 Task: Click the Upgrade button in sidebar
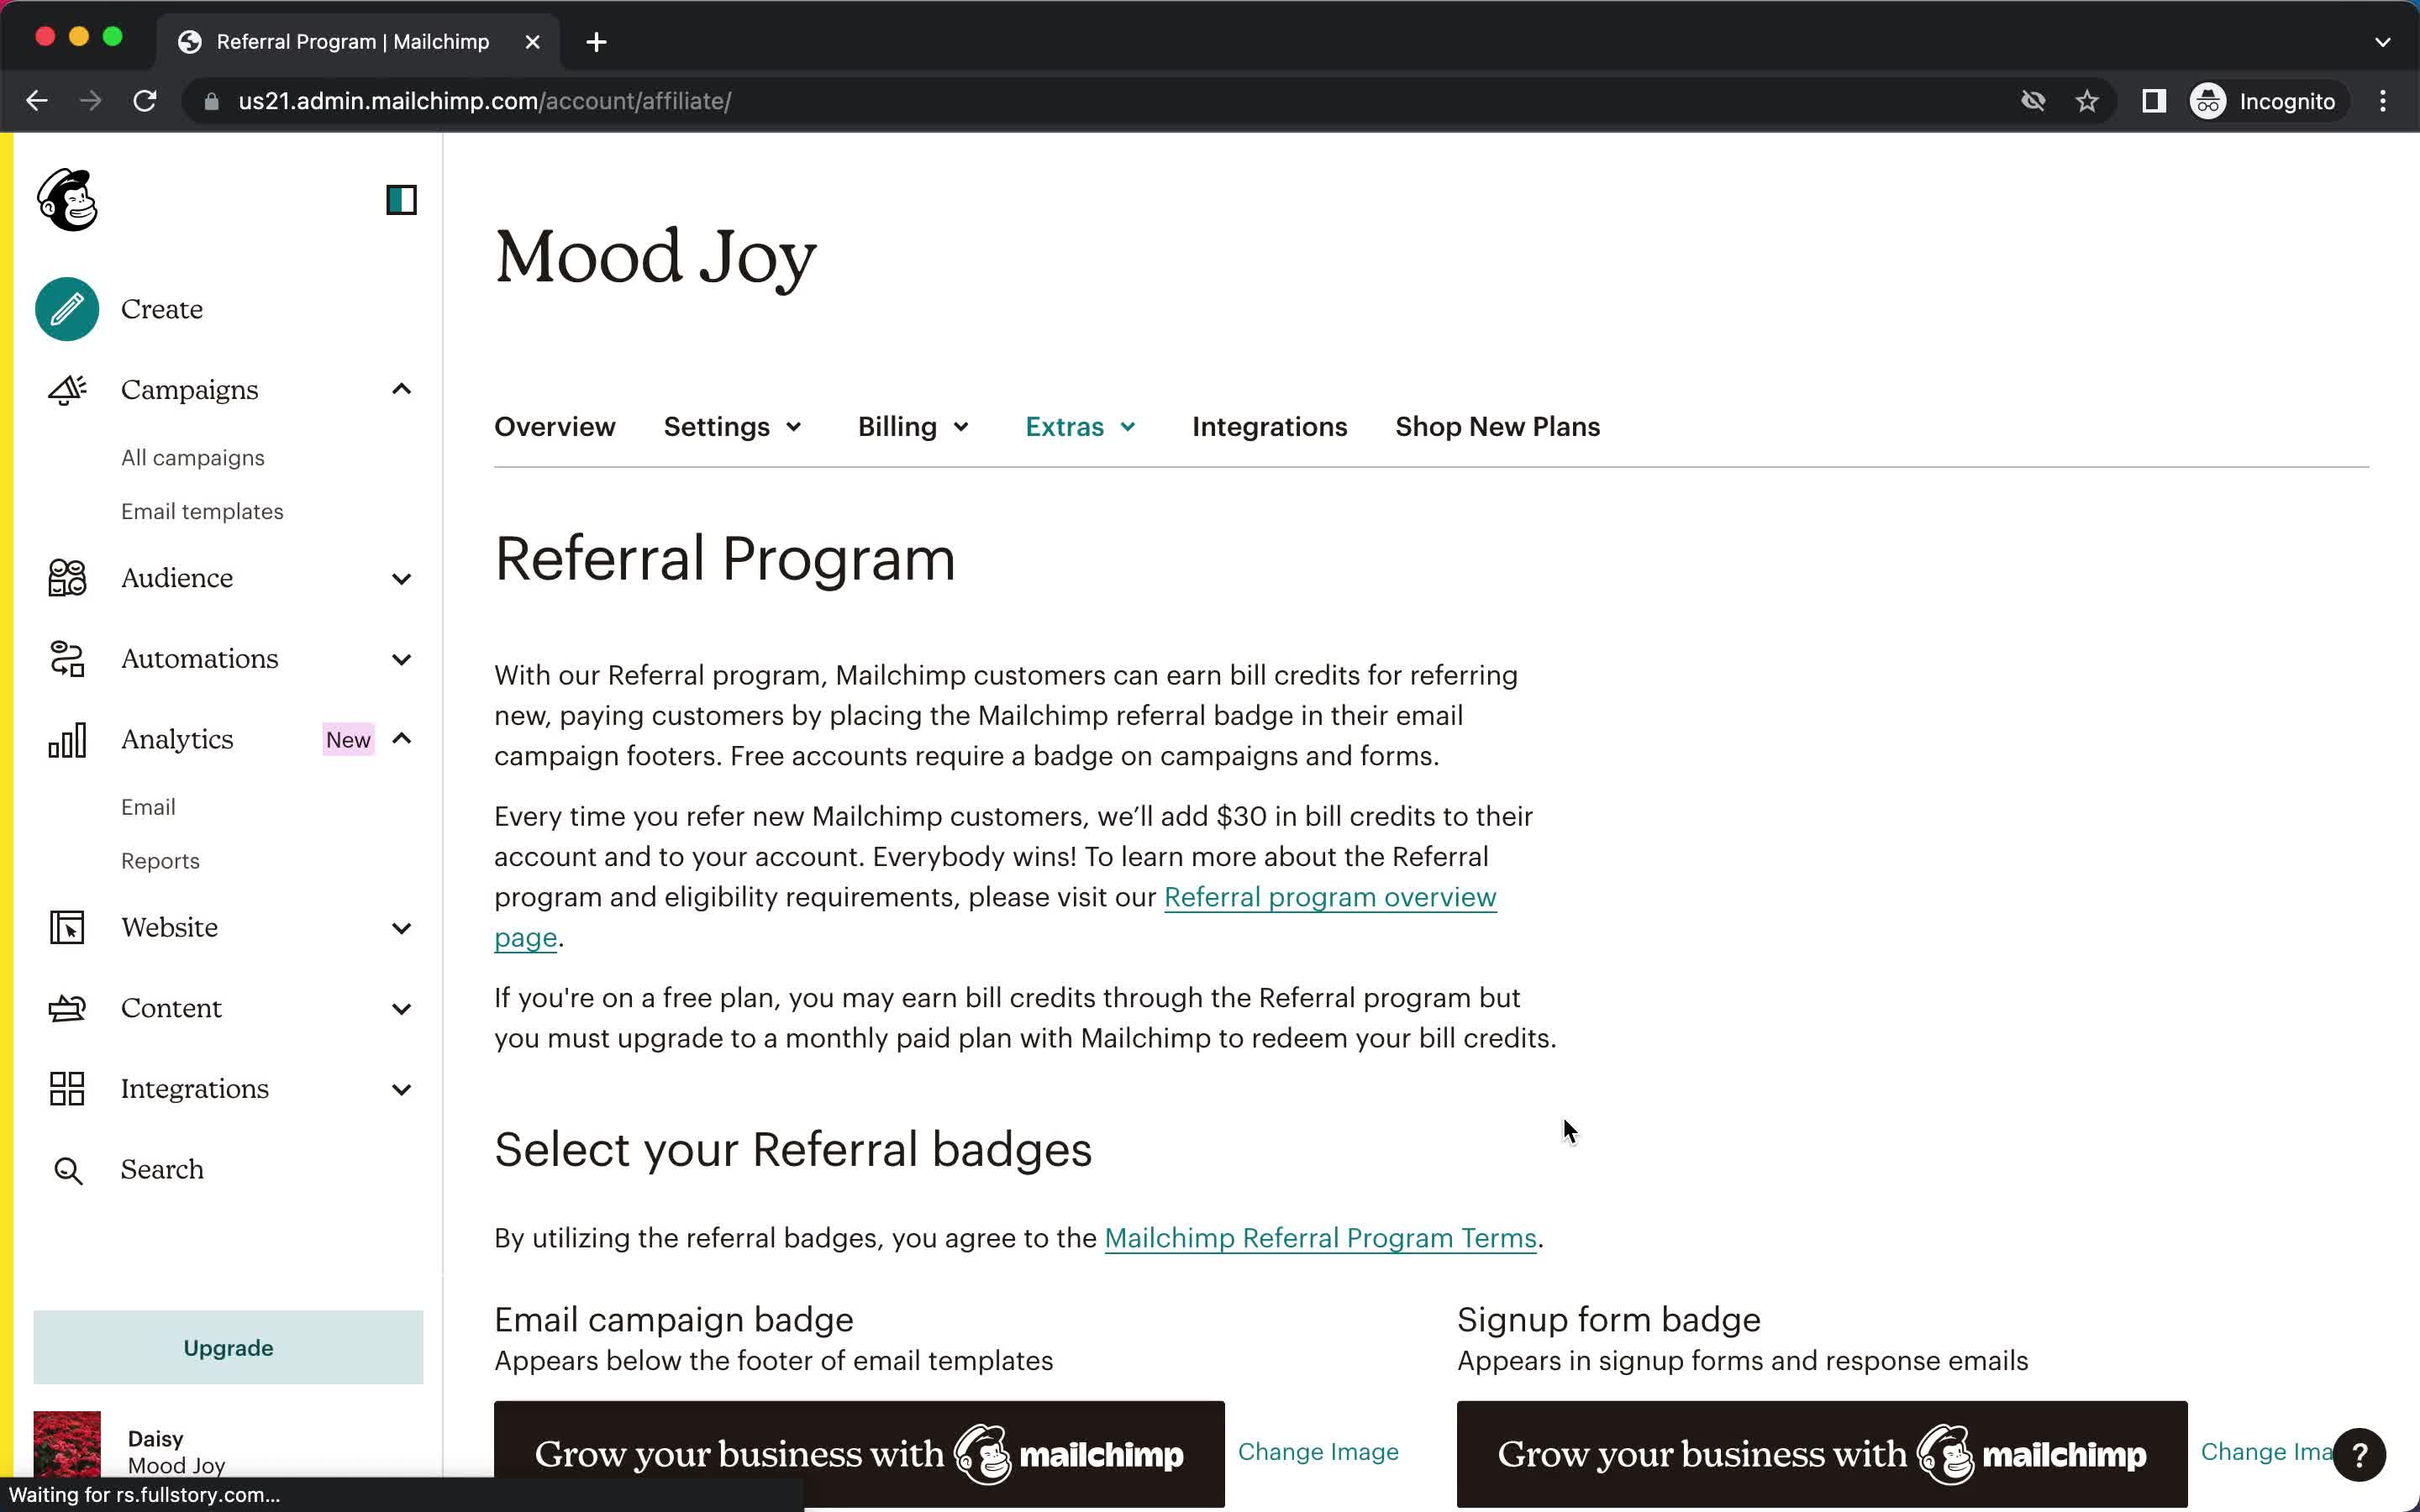coord(229,1348)
